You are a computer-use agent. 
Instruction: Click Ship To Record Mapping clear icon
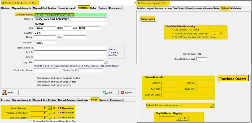click(x=185, y=118)
